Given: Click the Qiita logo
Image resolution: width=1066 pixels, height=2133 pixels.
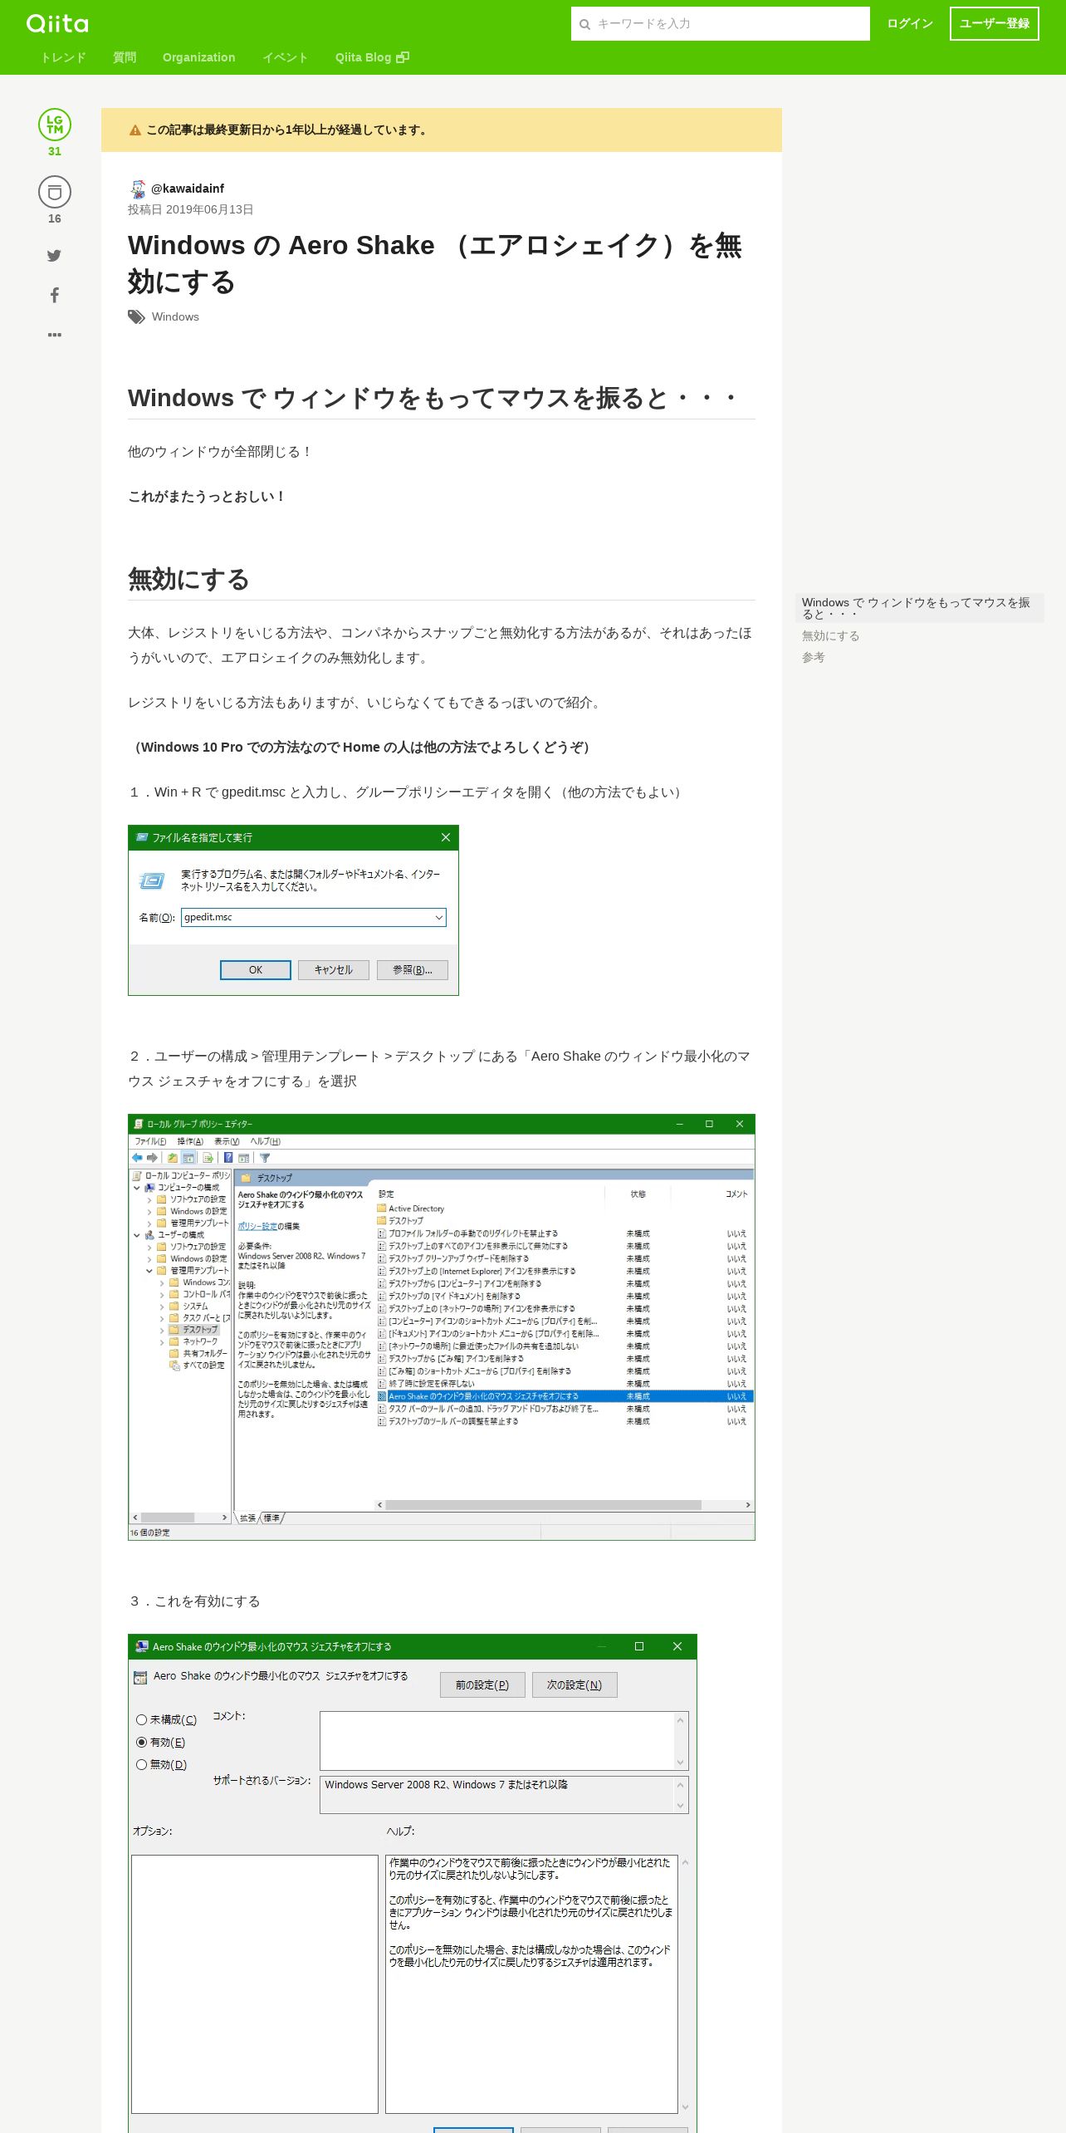Looking at the screenshot, I should 57,23.
